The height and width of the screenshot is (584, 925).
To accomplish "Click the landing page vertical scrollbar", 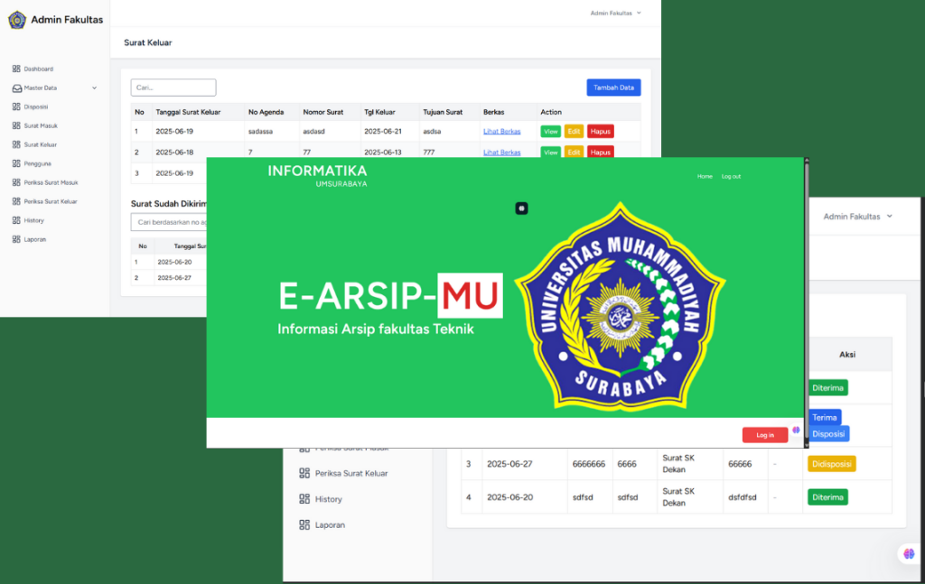I will pyautogui.click(x=807, y=302).
